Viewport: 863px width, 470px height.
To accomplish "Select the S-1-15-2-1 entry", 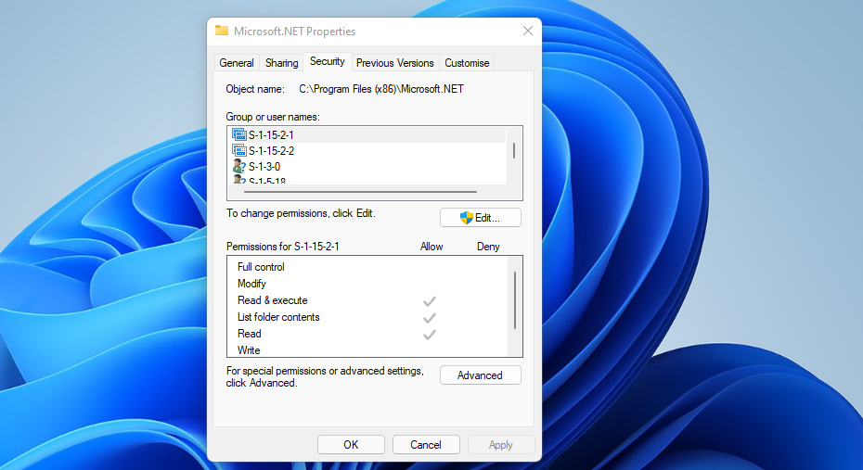I will click(367, 134).
